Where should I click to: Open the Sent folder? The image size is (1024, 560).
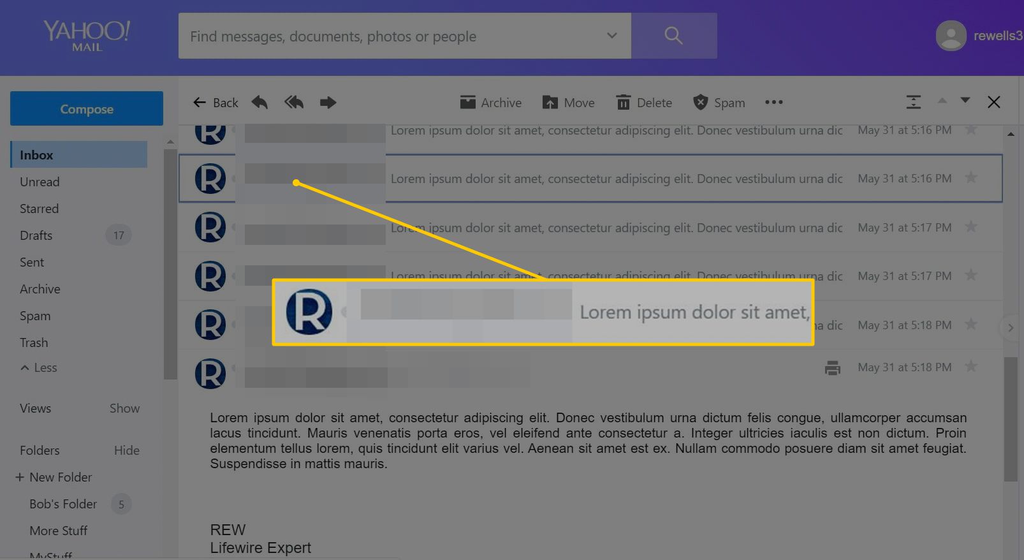(32, 262)
